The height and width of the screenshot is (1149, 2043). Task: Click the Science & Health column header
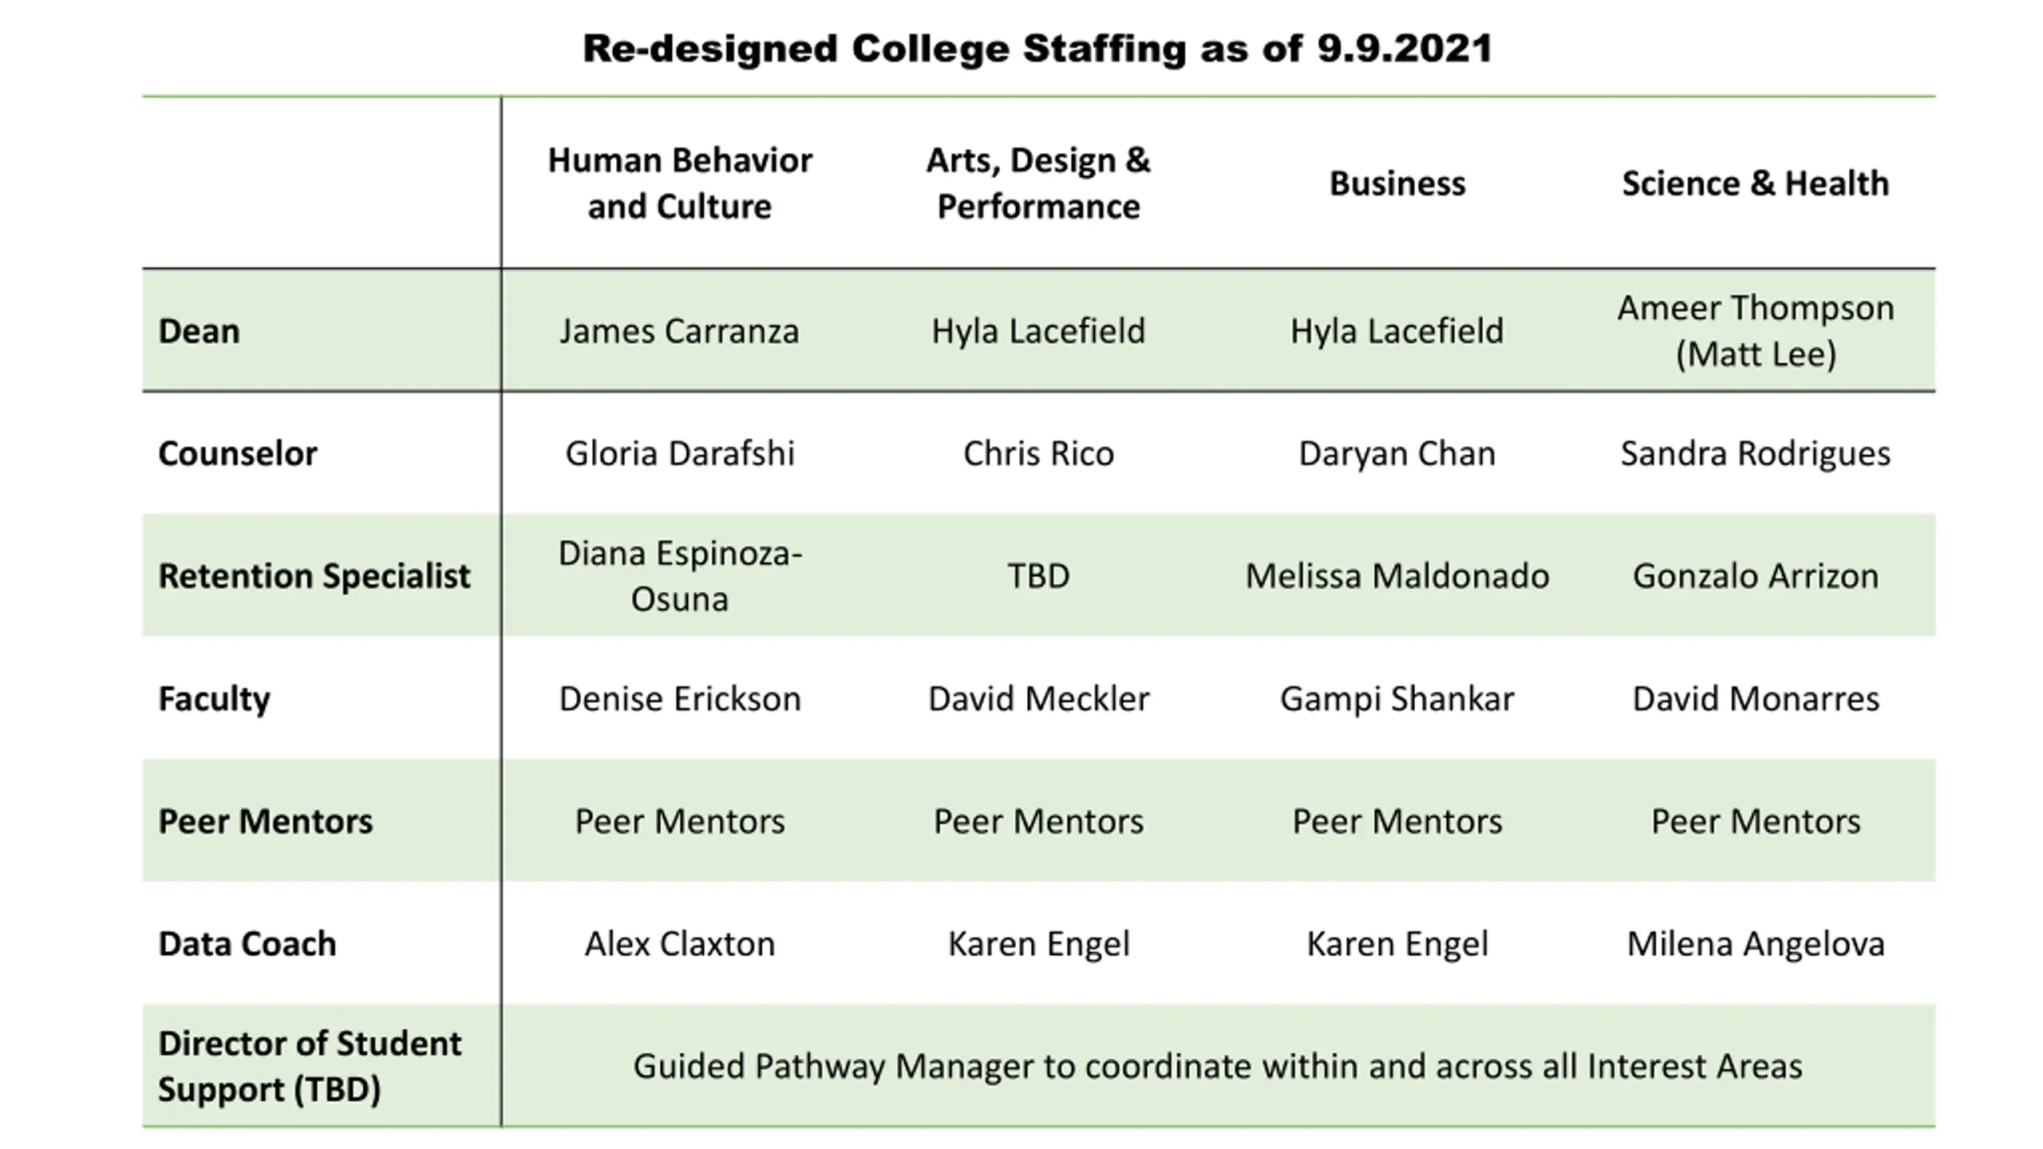(1755, 184)
